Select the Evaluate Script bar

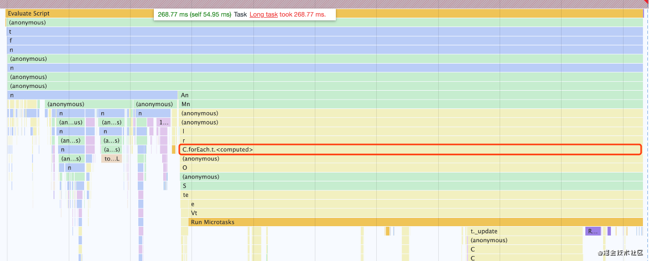(324, 14)
